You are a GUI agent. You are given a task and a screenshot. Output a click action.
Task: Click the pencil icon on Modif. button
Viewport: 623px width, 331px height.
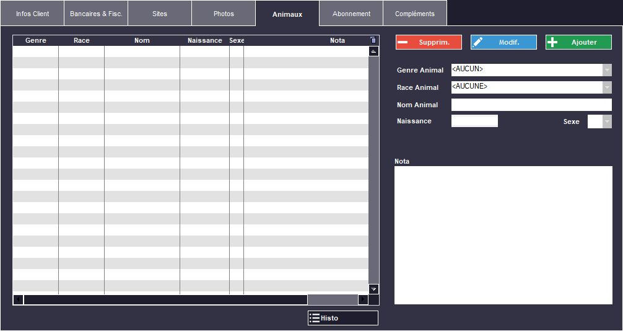(478, 42)
